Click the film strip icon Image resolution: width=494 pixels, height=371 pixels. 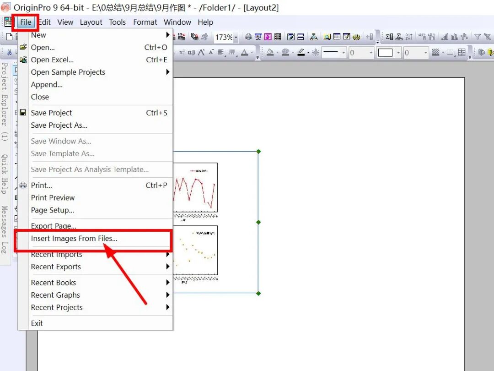[278, 37]
